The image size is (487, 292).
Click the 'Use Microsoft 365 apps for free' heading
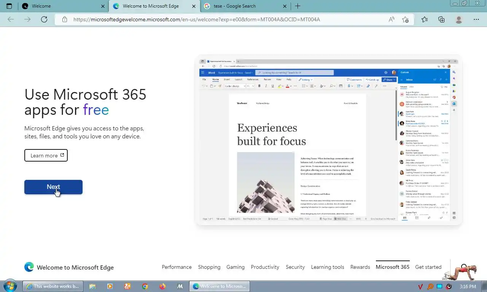(x=85, y=102)
